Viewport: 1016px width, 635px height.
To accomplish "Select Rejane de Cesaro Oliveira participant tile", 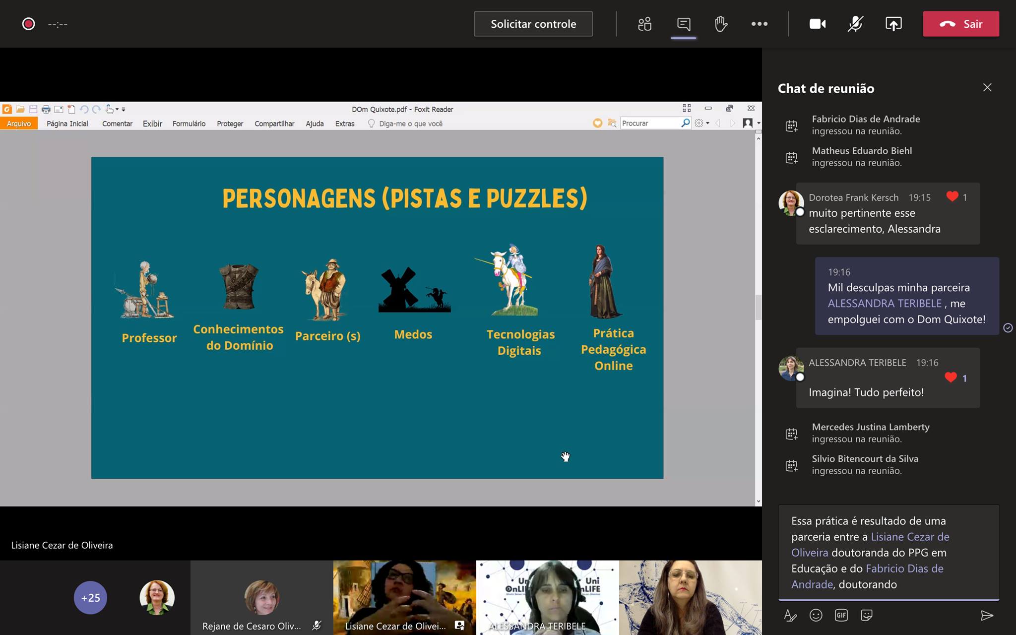I will click(x=261, y=598).
